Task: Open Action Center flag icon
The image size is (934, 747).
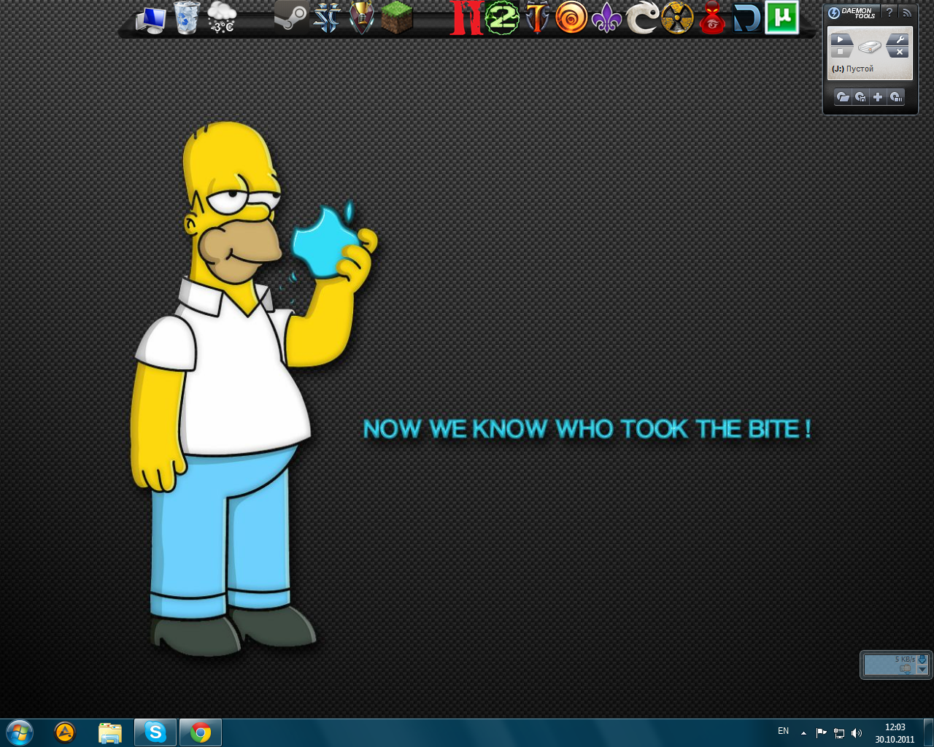Action: [x=821, y=733]
